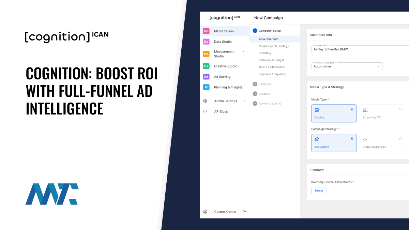This screenshot has height=230, width=409.
Task: Click step 1 circle for Campaign Setup
Action: point(255,31)
